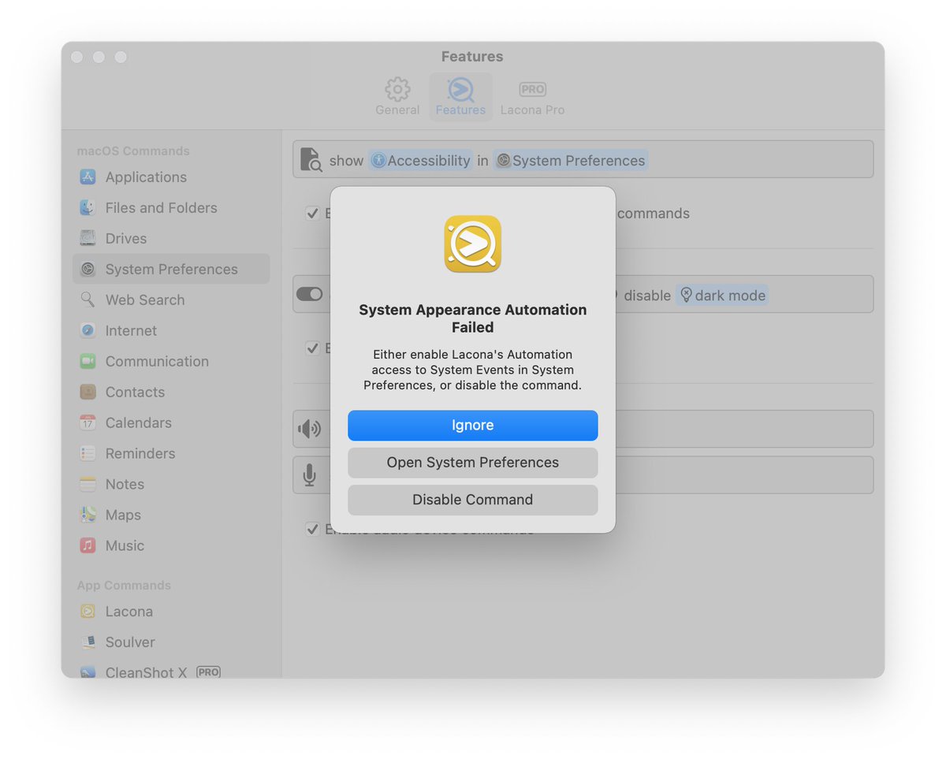This screenshot has height=759, width=946.
Task: Click the Reminders icon in sidebar
Action: pos(88,453)
